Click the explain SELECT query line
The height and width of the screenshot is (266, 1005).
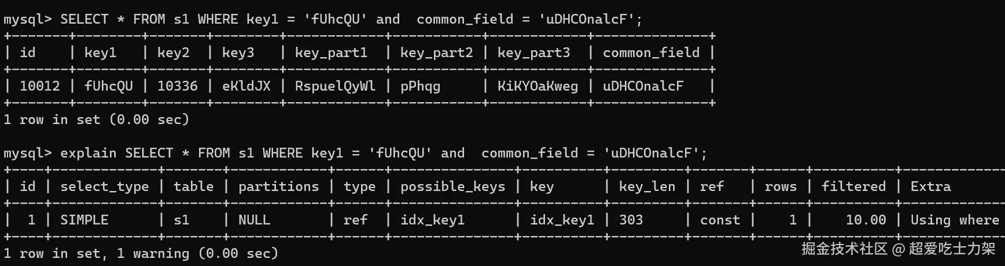click(355, 153)
